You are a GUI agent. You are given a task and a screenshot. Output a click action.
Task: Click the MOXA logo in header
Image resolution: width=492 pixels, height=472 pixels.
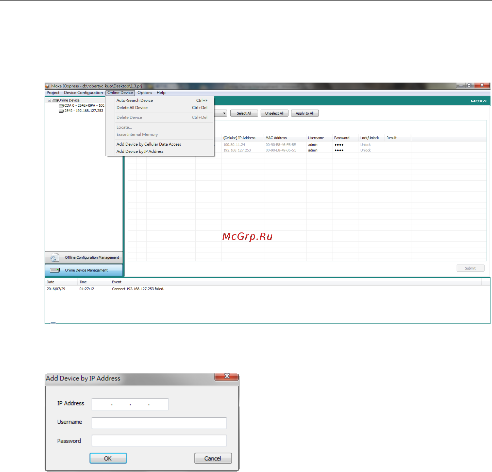point(479,101)
